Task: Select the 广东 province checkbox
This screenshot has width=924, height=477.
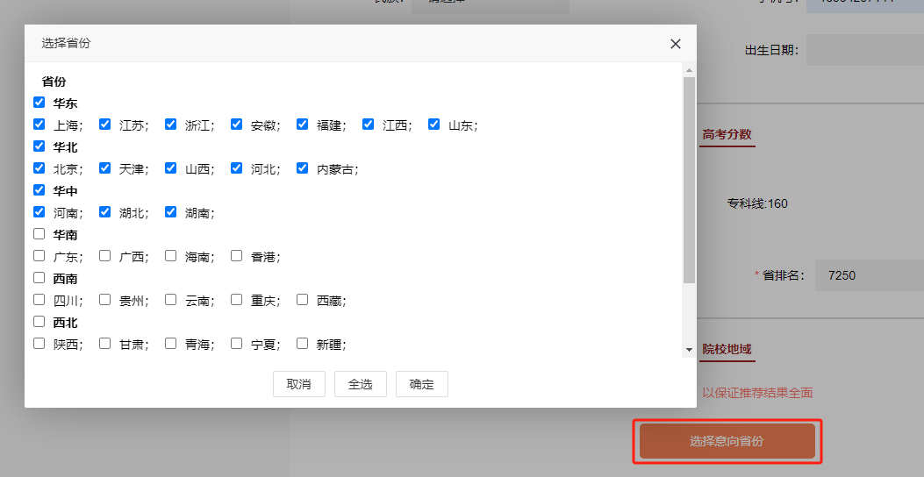Action: [x=39, y=256]
